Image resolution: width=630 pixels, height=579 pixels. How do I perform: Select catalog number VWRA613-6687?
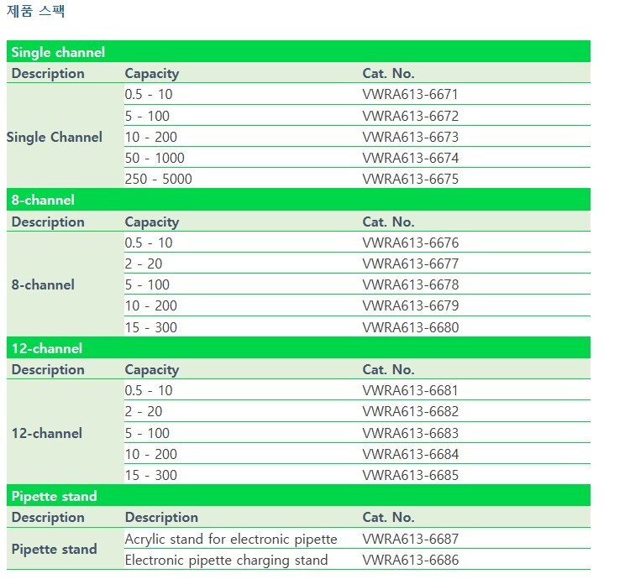[x=410, y=539]
